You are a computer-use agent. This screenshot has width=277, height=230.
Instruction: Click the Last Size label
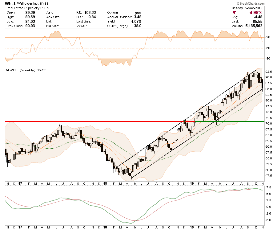point(83,21)
